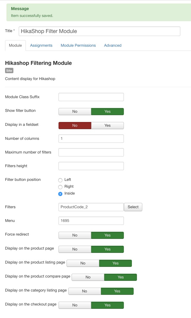Image resolution: width=191 pixels, height=318 pixels.
Task: Set Show filter button to No
Action: (x=75, y=112)
